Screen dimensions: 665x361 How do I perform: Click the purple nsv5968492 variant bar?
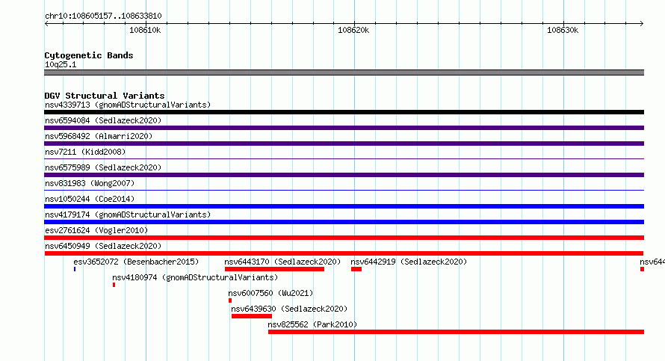coord(344,144)
